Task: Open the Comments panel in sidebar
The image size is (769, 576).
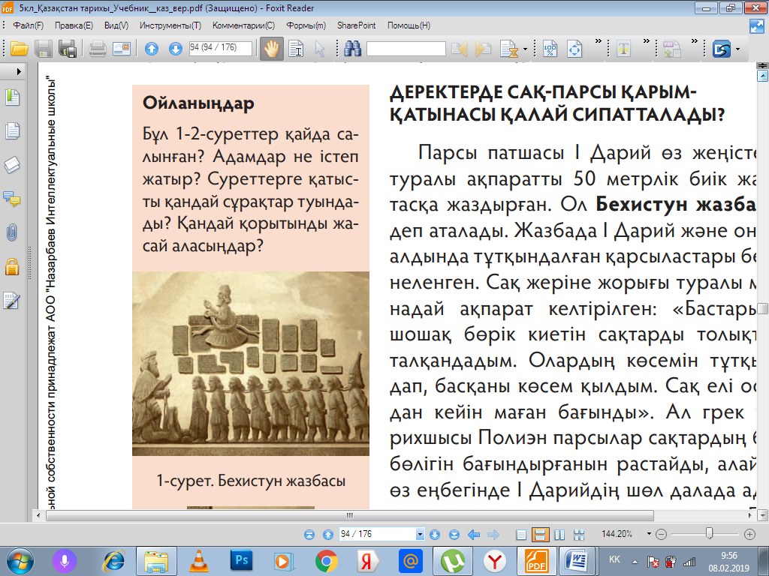Action: point(12,198)
